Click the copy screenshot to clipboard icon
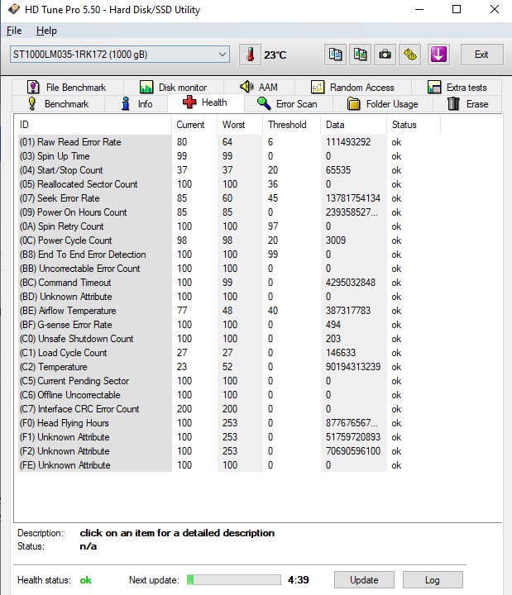 click(360, 55)
